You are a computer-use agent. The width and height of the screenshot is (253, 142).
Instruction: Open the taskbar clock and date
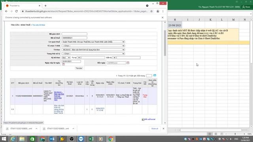pos(245,139)
